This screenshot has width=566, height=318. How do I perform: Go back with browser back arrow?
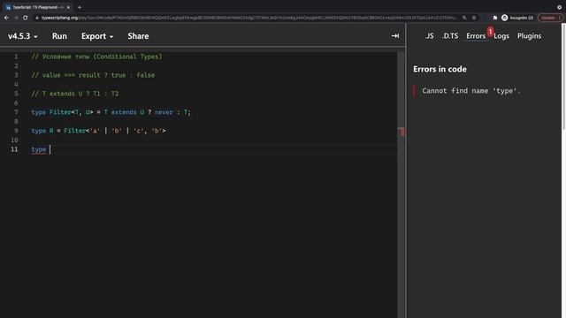[x=6, y=18]
